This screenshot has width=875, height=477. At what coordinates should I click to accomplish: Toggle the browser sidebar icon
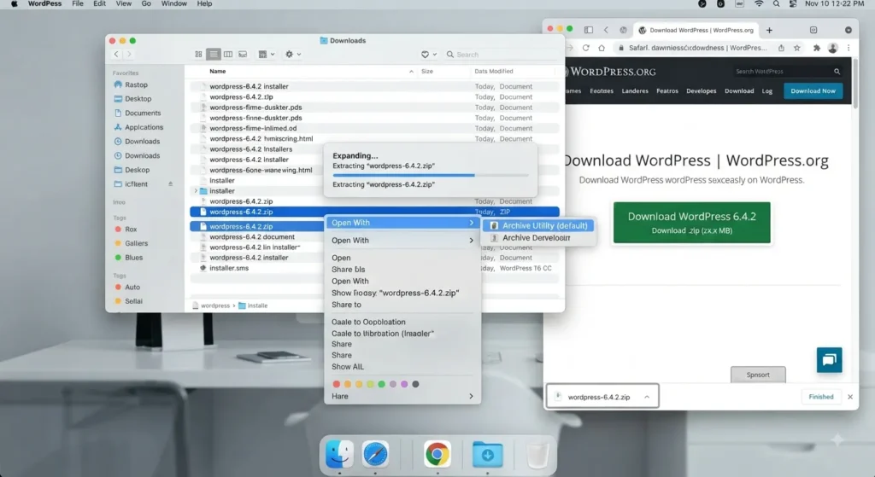[x=589, y=30]
